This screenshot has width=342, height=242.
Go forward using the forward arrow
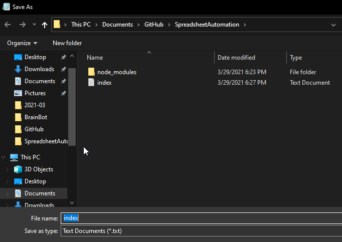pyautogui.click(x=22, y=25)
